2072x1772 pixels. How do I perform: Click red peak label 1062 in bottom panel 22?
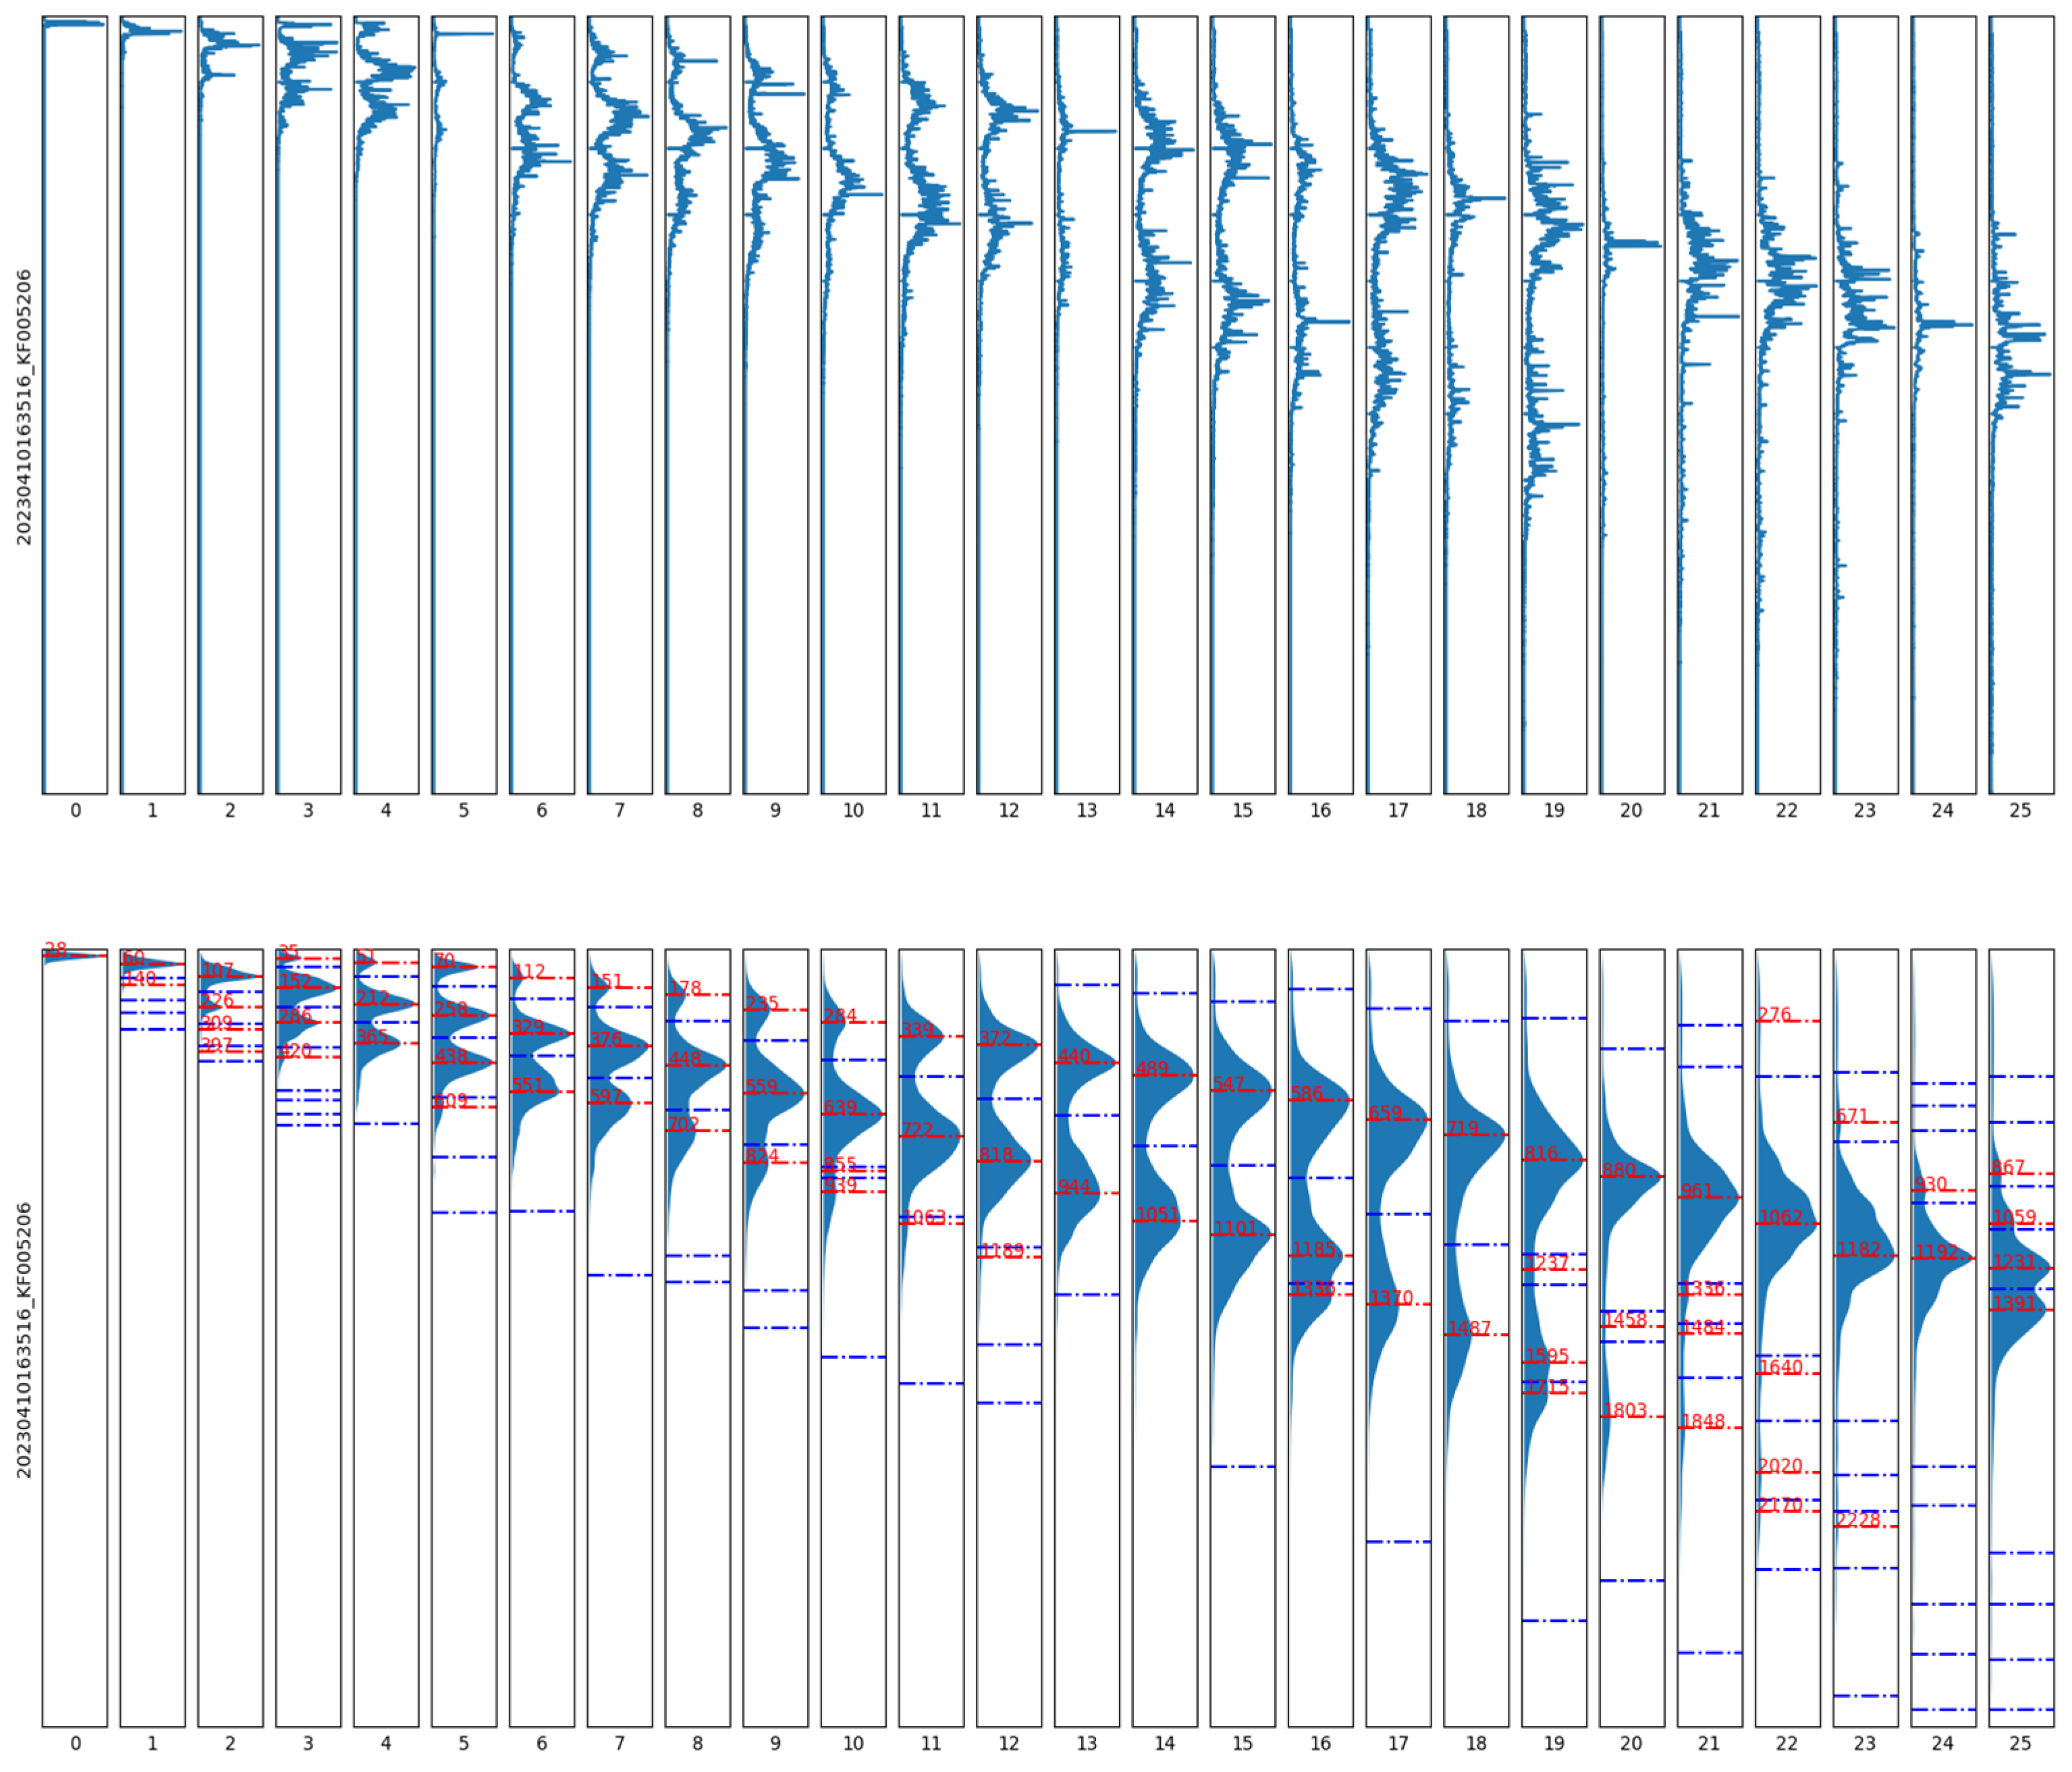point(1780,1217)
